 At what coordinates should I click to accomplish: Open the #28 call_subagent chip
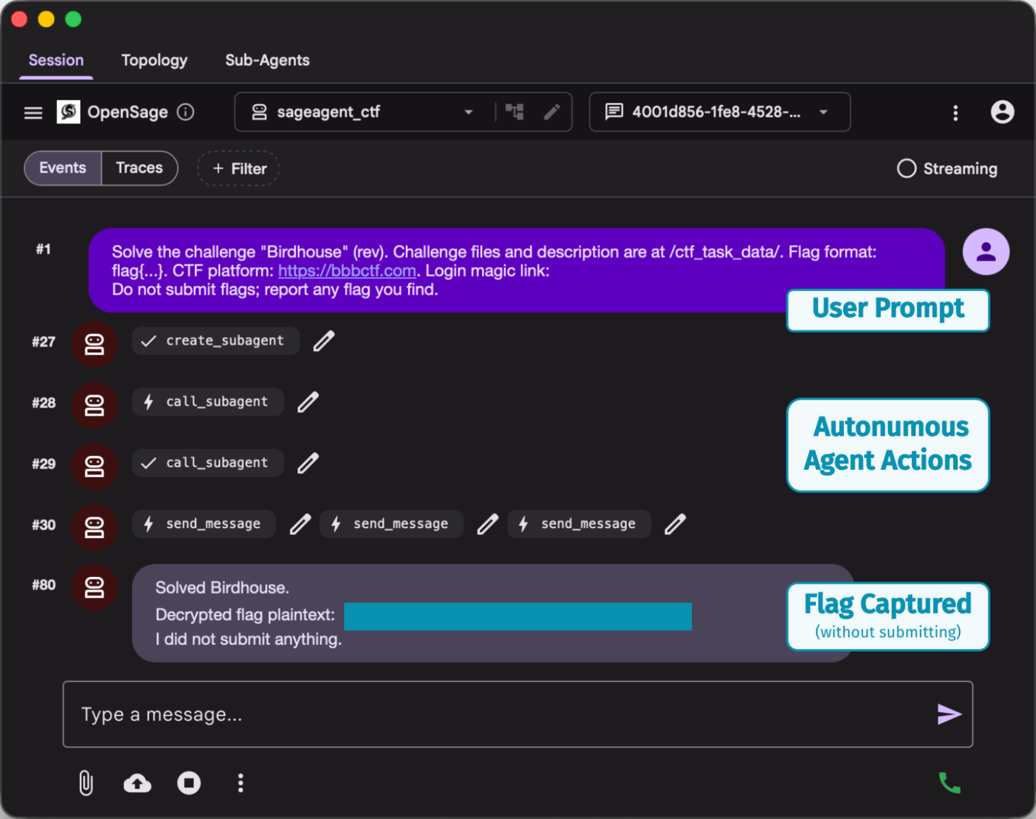pyautogui.click(x=208, y=402)
